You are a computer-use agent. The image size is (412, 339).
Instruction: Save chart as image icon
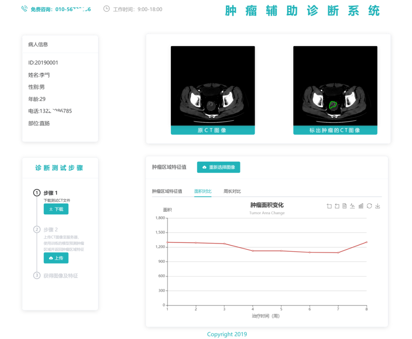pos(378,206)
